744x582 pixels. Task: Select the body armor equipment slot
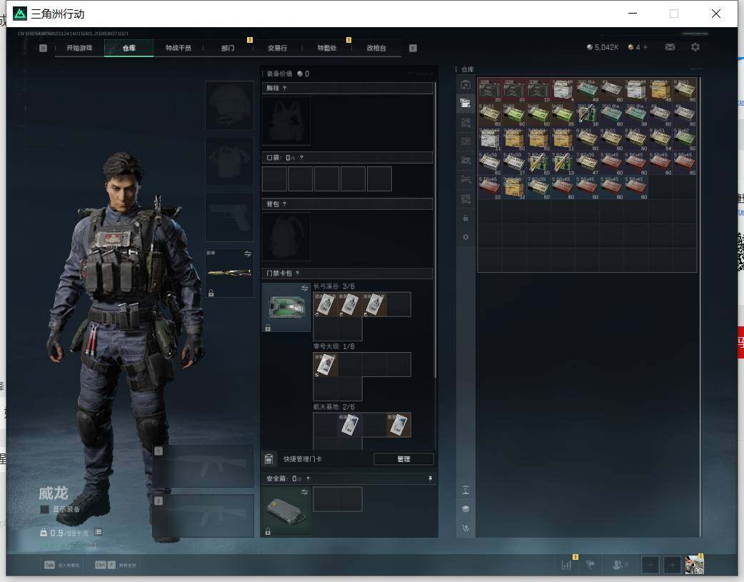click(x=229, y=161)
